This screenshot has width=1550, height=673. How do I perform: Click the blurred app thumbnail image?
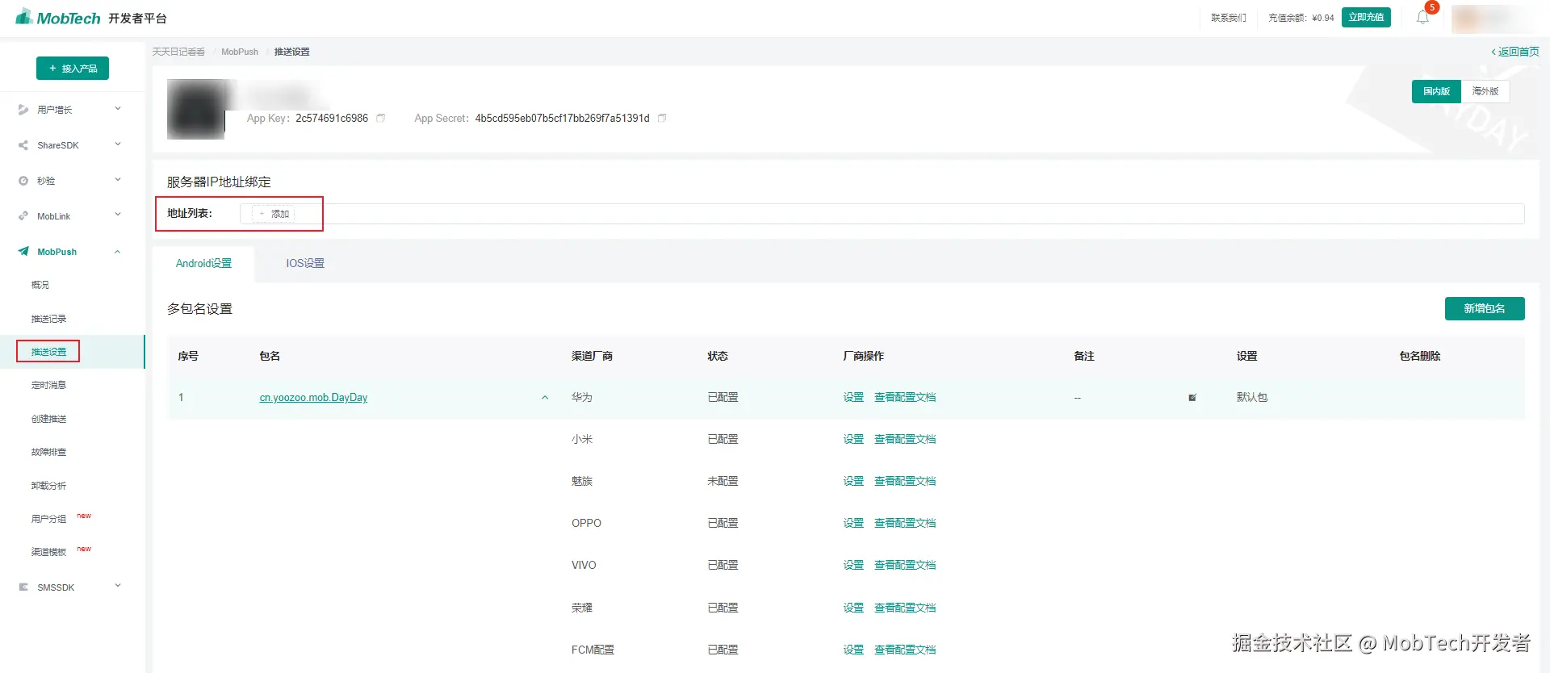pos(196,109)
